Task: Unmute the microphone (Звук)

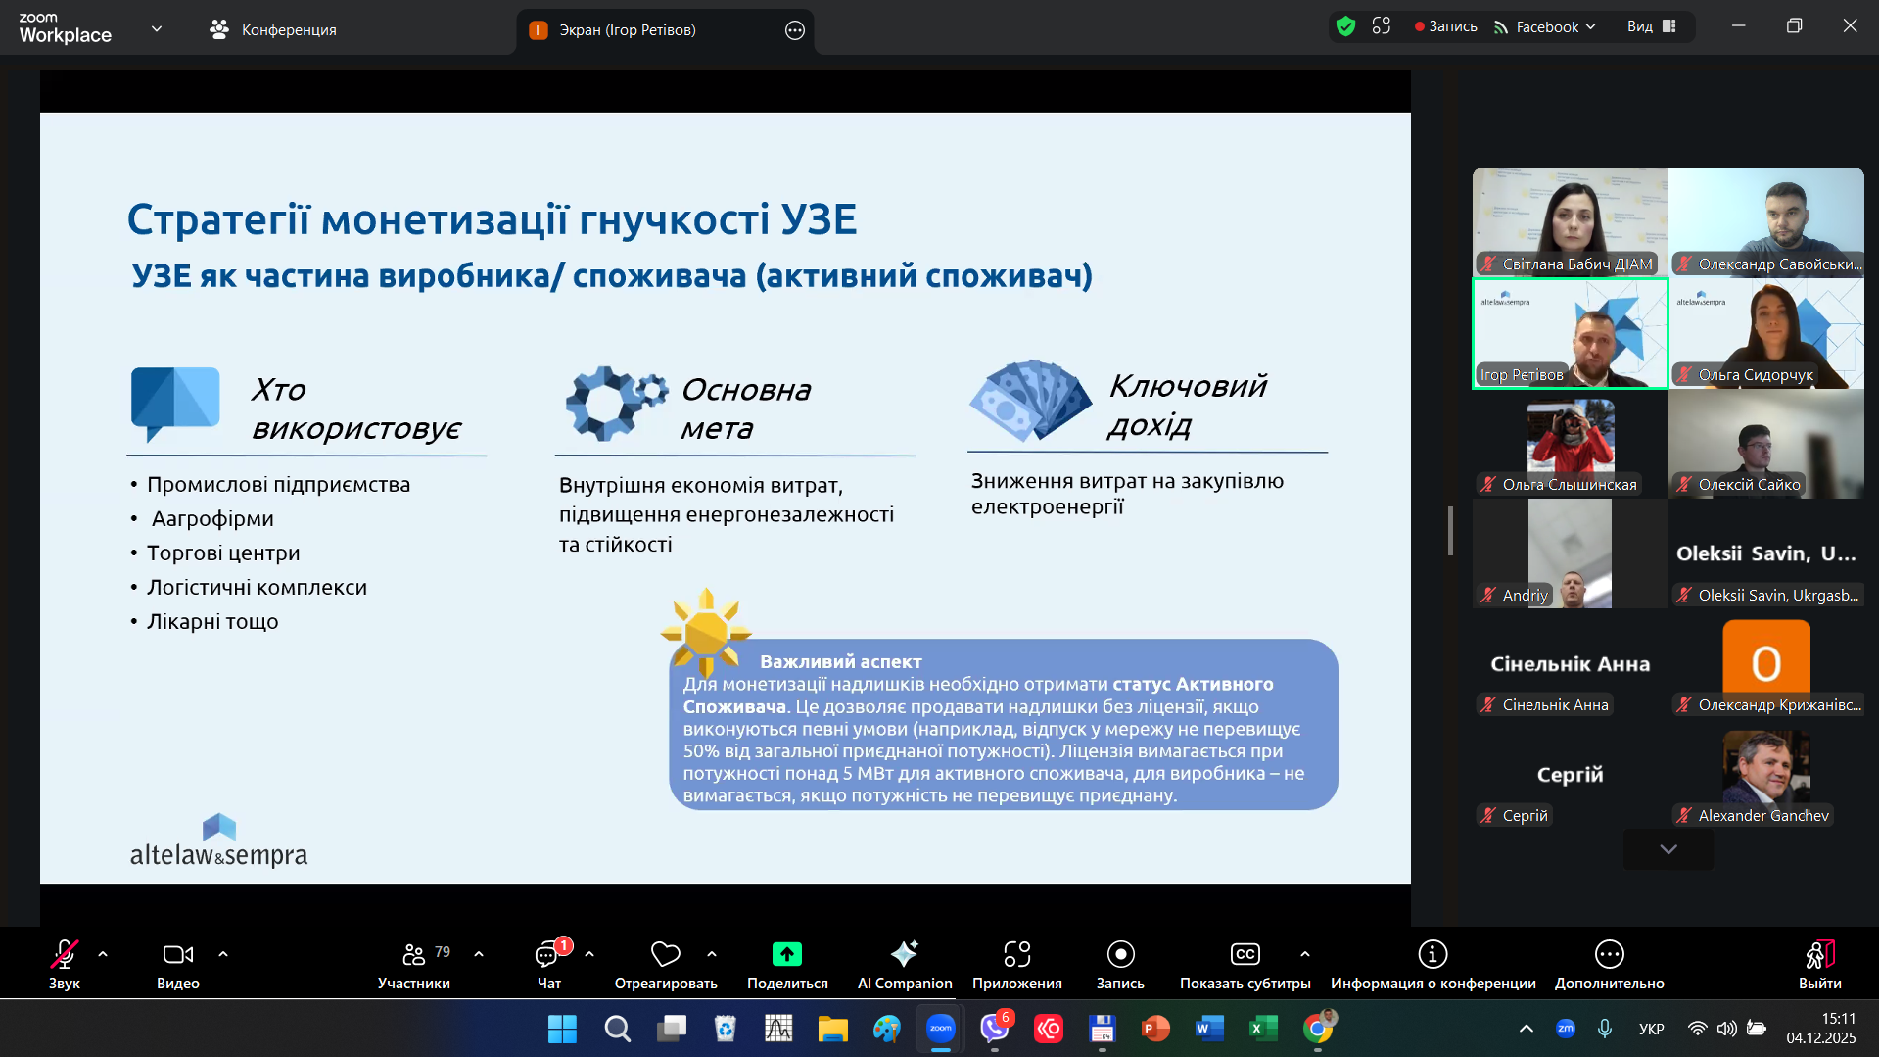Action: (x=65, y=954)
